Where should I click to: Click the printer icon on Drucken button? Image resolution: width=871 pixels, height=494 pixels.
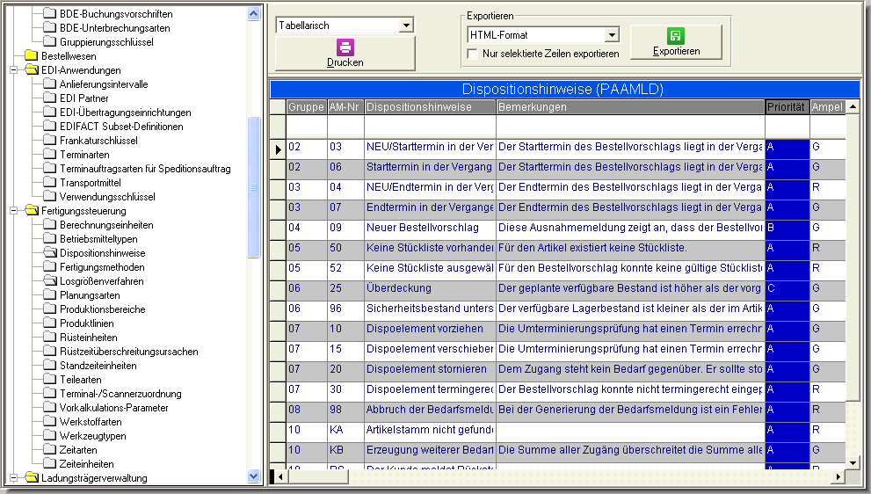click(x=345, y=47)
